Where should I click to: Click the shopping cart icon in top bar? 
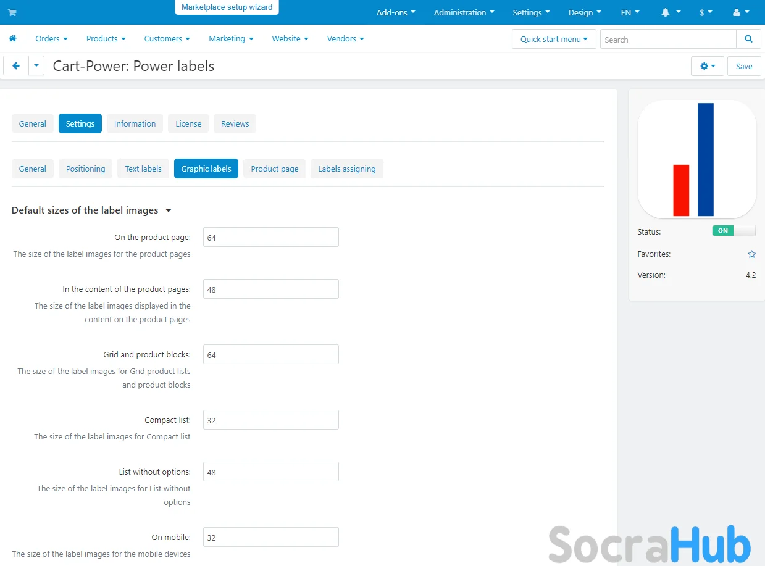pos(12,12)
